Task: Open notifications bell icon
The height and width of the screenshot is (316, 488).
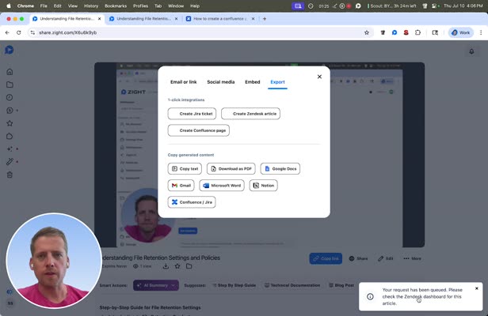Action: coord(471,51)
